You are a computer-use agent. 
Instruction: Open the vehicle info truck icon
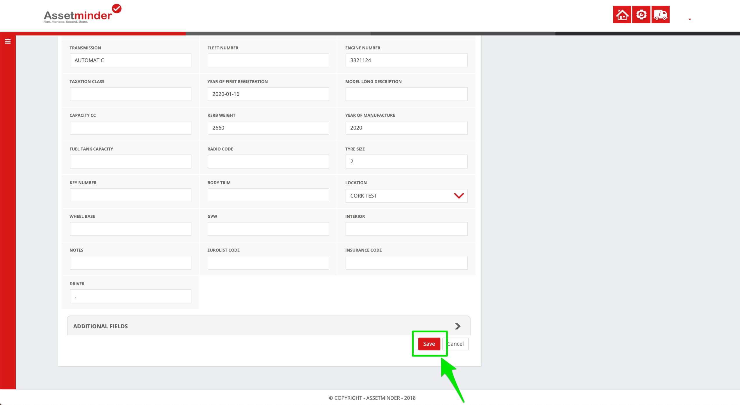[660, 15]
